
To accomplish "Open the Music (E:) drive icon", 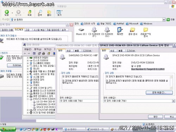I will click(x=81, y=30).
